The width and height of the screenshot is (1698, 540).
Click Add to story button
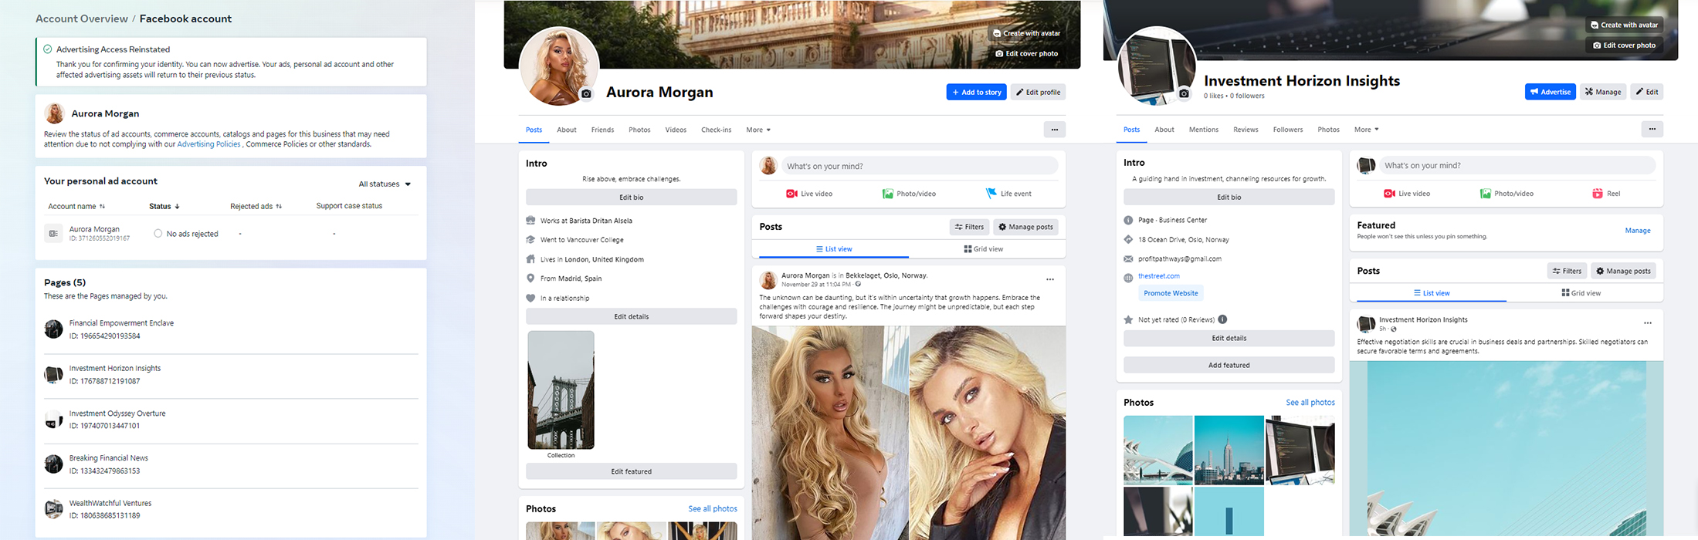(976, 92)
